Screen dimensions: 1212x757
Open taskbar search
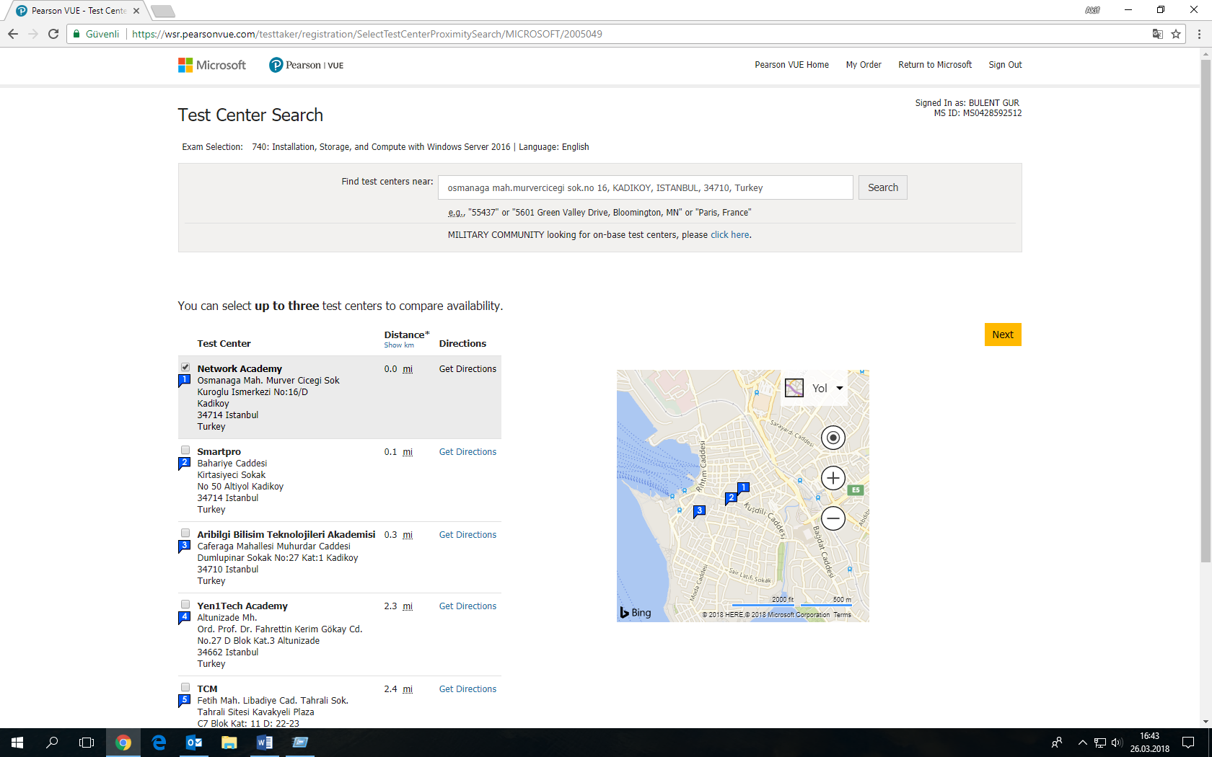52,743
